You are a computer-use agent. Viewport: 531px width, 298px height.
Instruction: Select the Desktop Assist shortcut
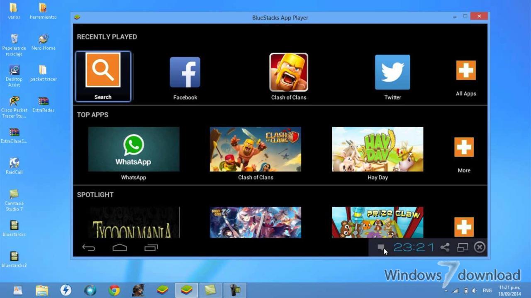[14, 76]
